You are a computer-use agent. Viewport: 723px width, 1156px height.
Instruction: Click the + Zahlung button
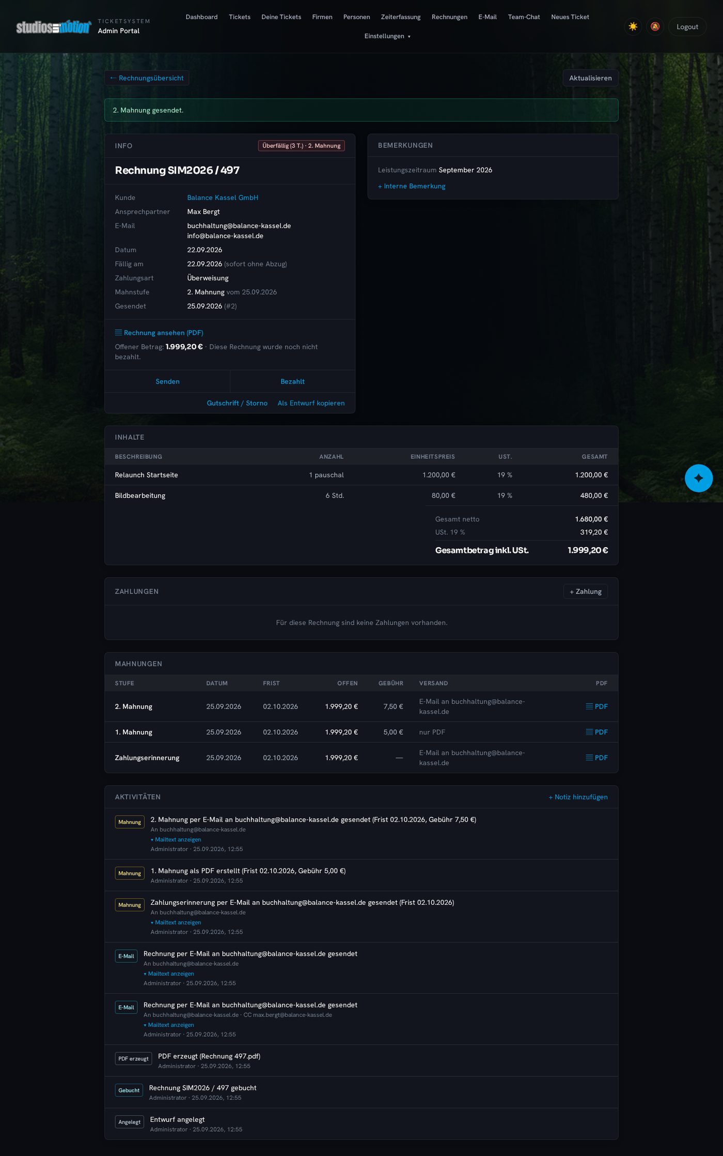(586, 592)
